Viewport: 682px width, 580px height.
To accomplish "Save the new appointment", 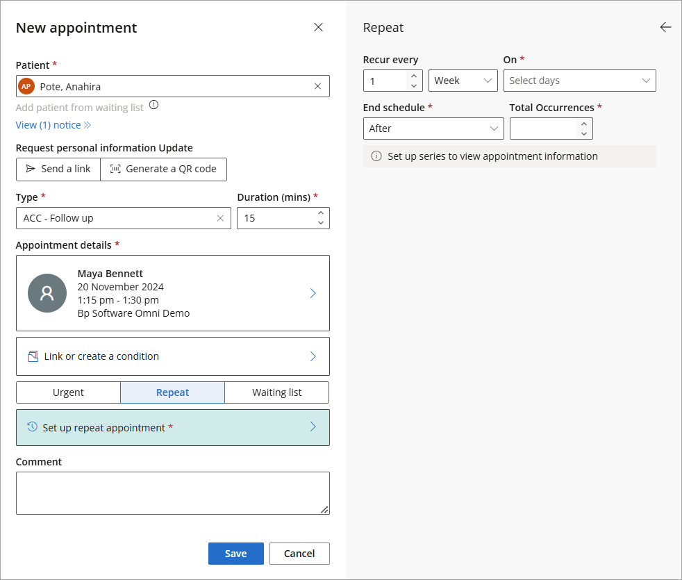I will pyautogui.click(x=235, y=554).
